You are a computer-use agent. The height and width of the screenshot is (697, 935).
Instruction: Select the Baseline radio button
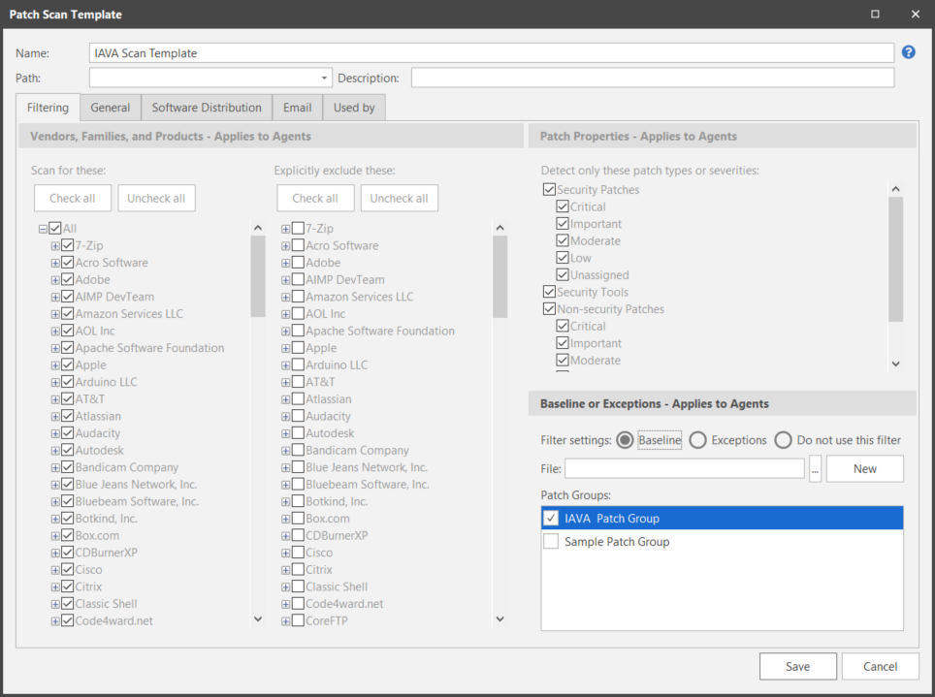pos(625,440)
